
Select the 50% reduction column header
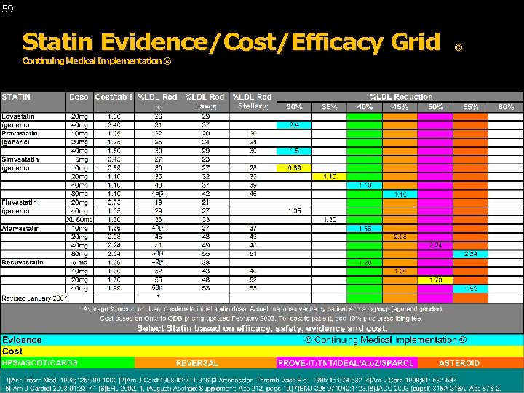point(435,107)
